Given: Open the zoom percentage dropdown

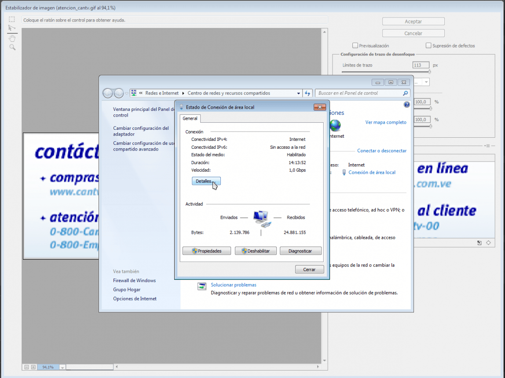Looking at the screenshot, I should pyautogui.click(x=62, y=367).
